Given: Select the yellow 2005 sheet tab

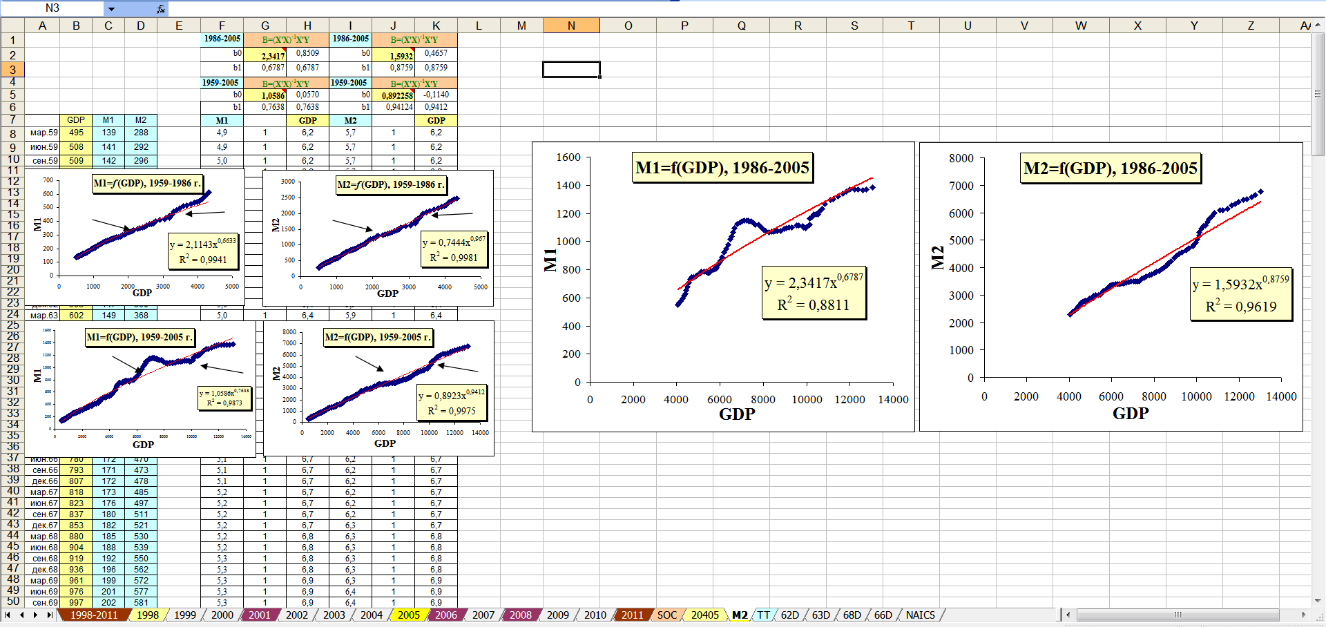Looking at the screenshot, I should (x=408, y=615).
